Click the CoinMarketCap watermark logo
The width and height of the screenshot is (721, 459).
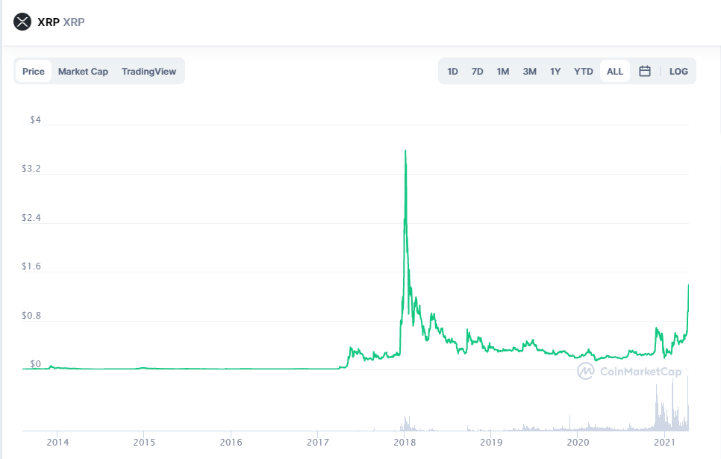coord(629,371)
